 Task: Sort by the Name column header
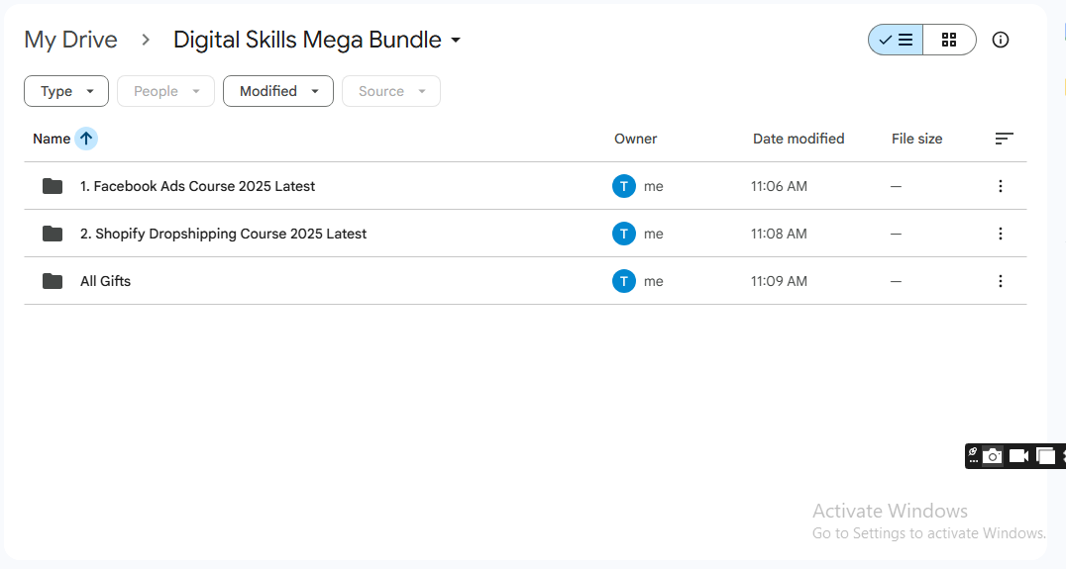click(x=52, y=139)
